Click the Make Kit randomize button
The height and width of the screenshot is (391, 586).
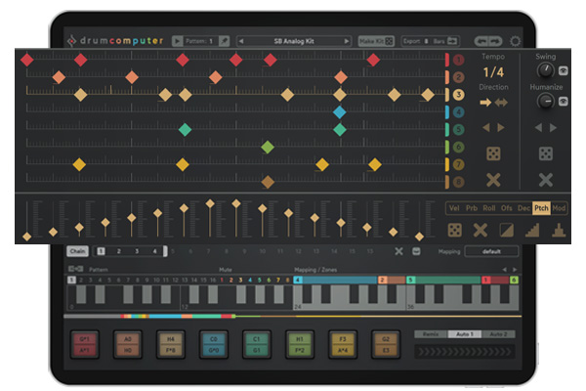click(x=376, y=41)
